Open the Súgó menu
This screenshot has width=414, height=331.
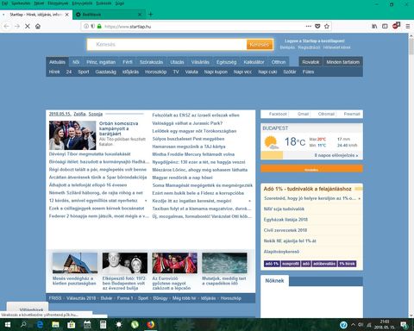(120, 3)
